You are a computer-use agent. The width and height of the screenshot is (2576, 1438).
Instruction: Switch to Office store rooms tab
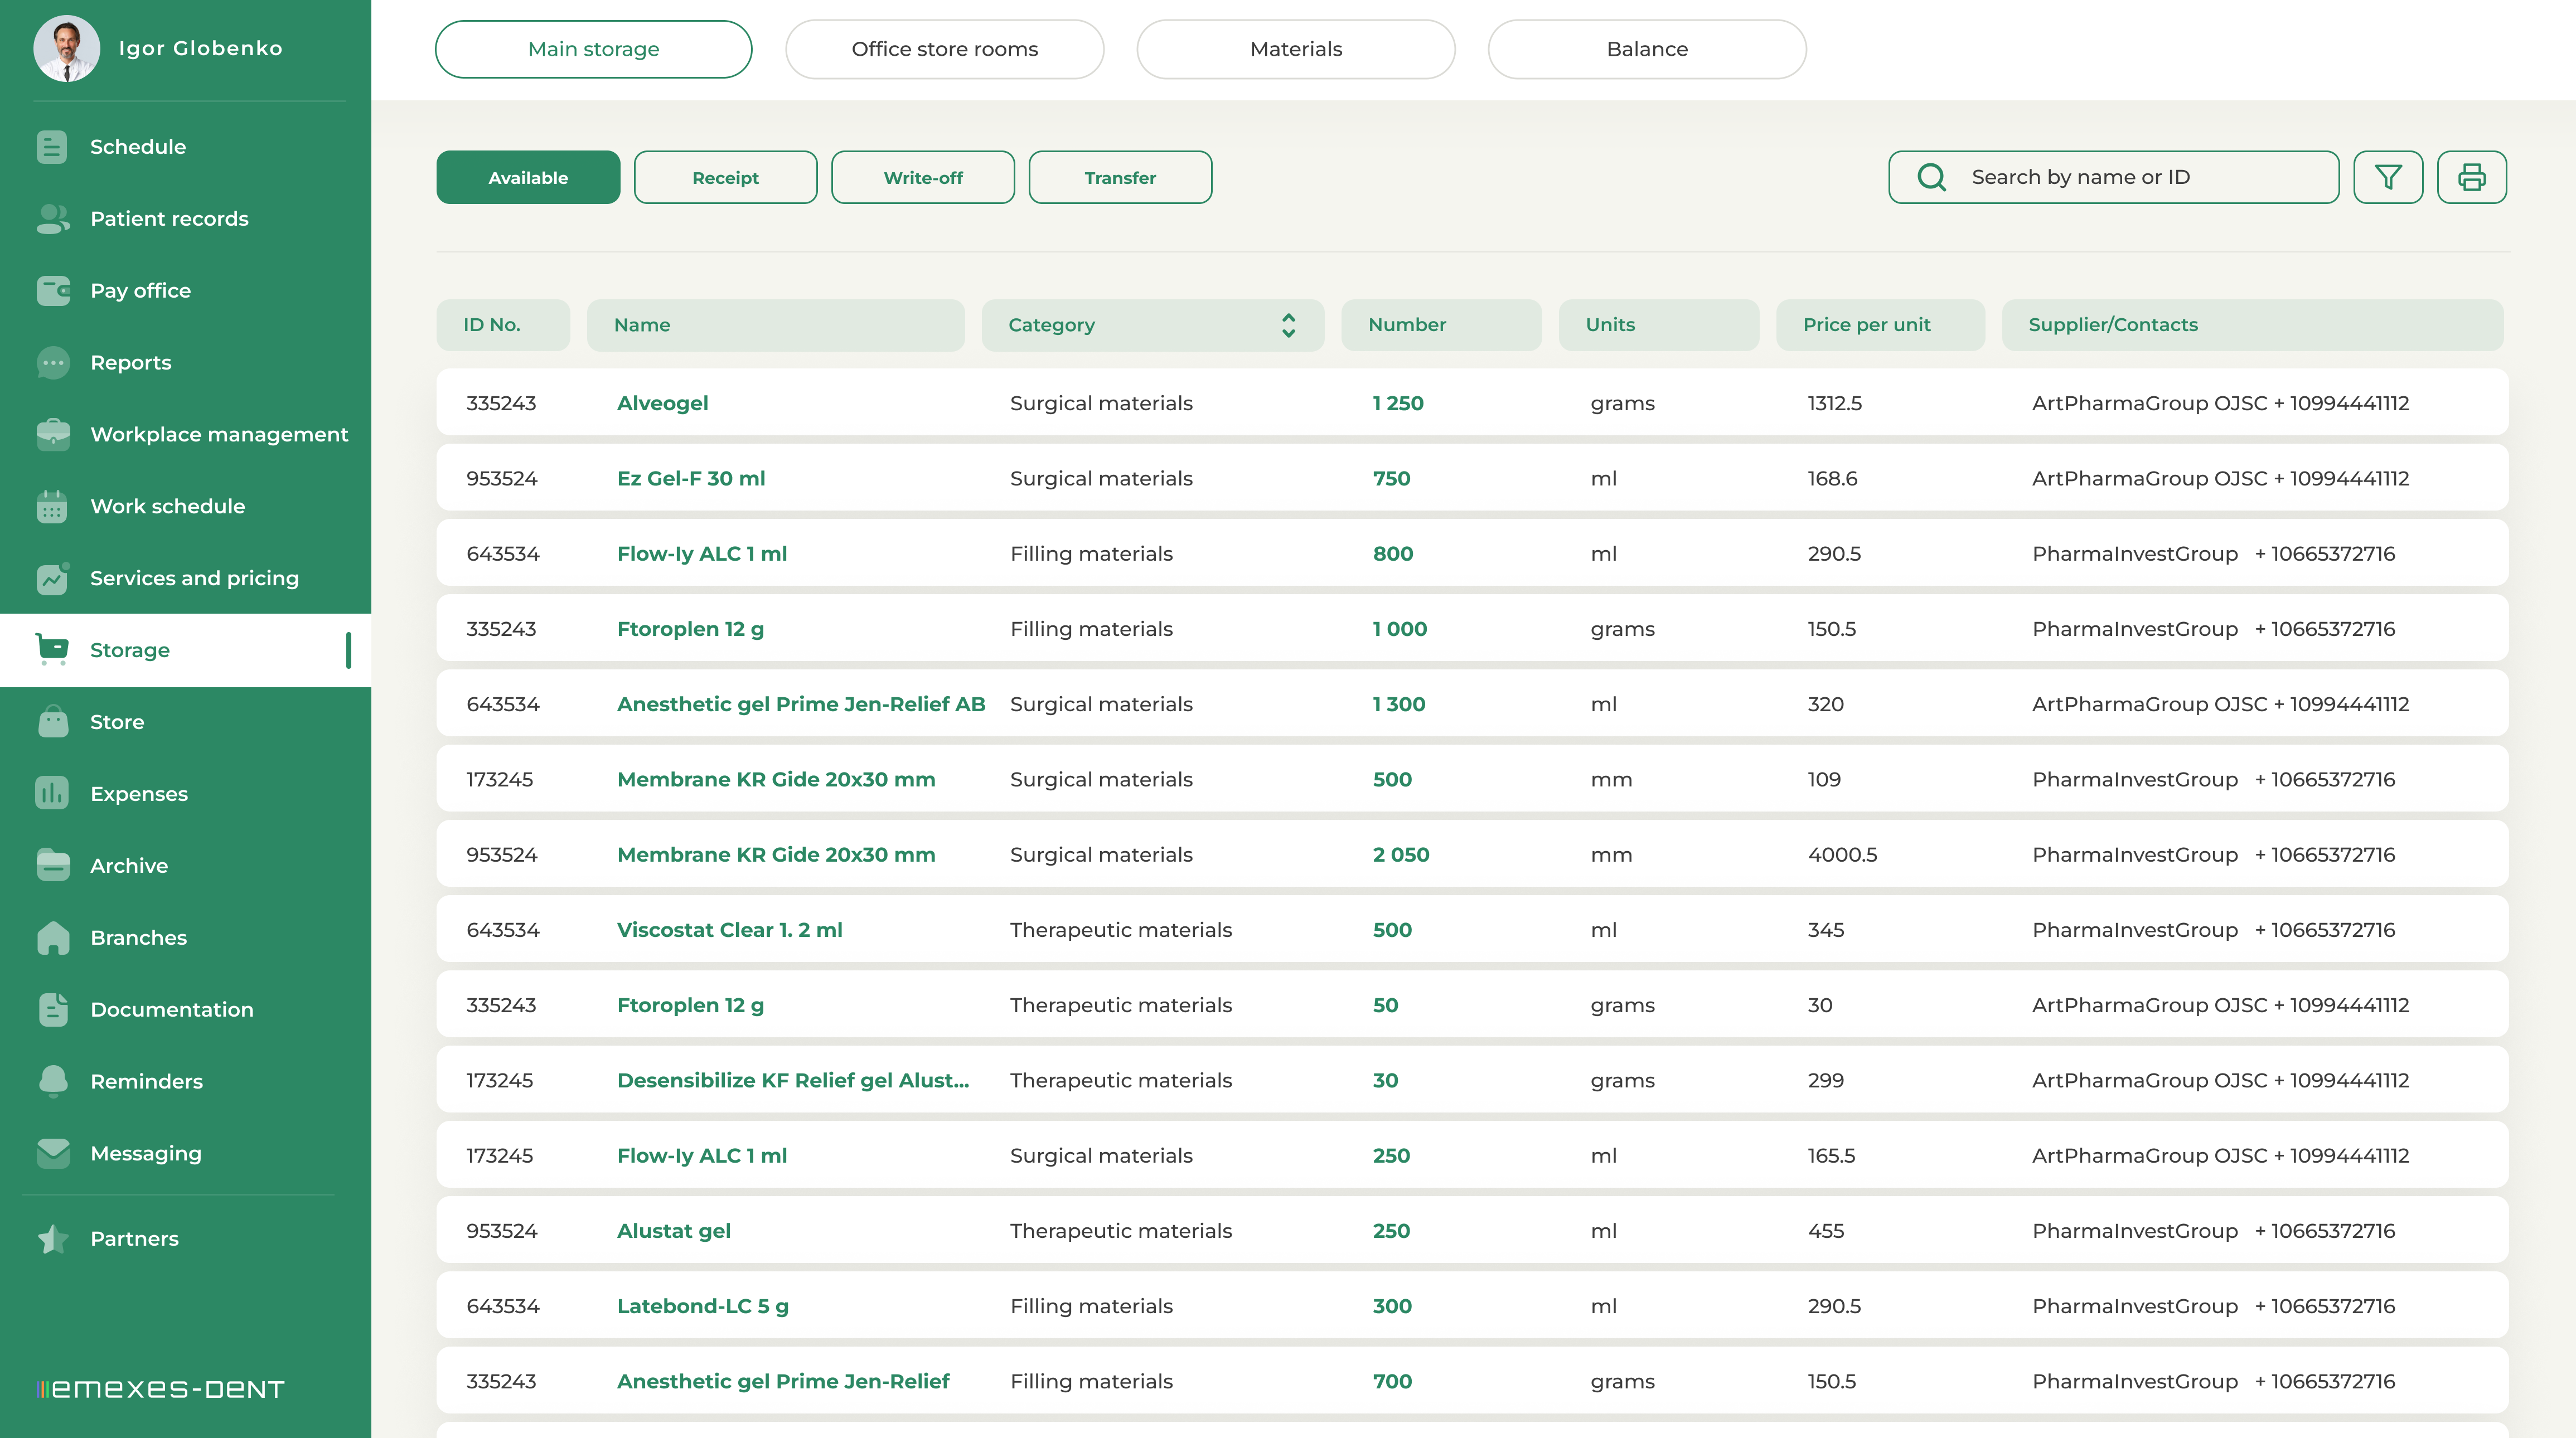(x=944, y=49)
